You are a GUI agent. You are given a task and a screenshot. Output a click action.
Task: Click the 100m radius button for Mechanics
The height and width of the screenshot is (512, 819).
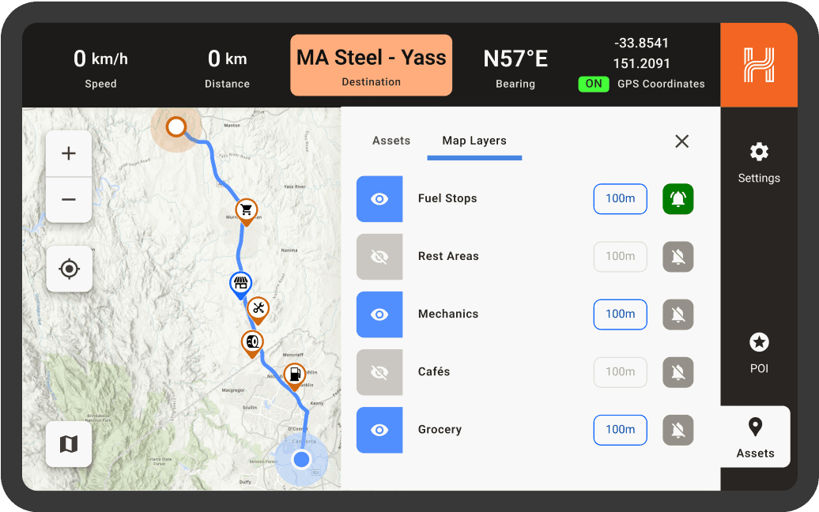pos(620,314)
